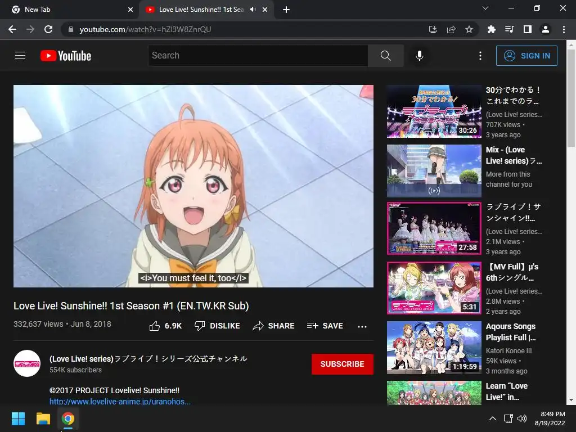
Task: Open Chrome's three-dot main menu
Action: (x=564, y=29)
